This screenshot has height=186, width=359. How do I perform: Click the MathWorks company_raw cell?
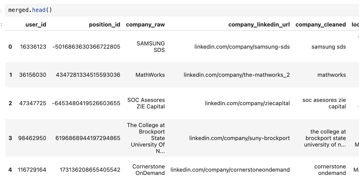tap(150, 75)
